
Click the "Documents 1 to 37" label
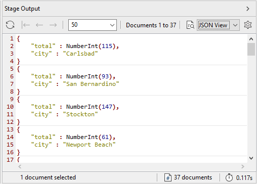[x=151, y=25]
